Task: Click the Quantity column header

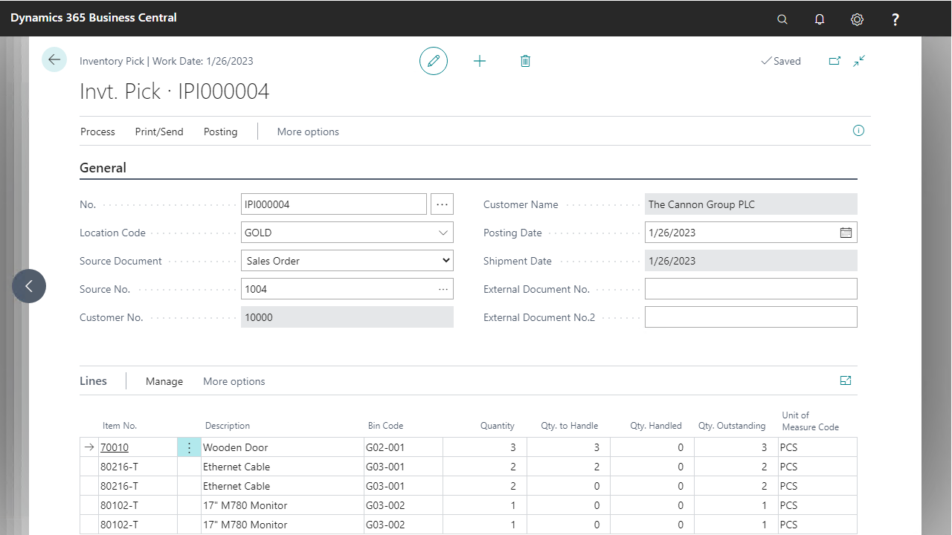Action: tap(498, 426)
